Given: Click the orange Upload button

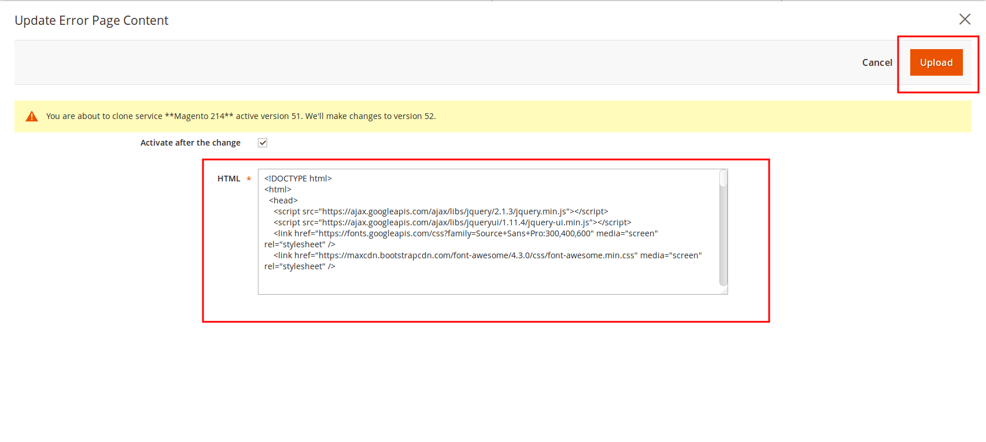Looking at the screenshot, I should coord(936,62).
